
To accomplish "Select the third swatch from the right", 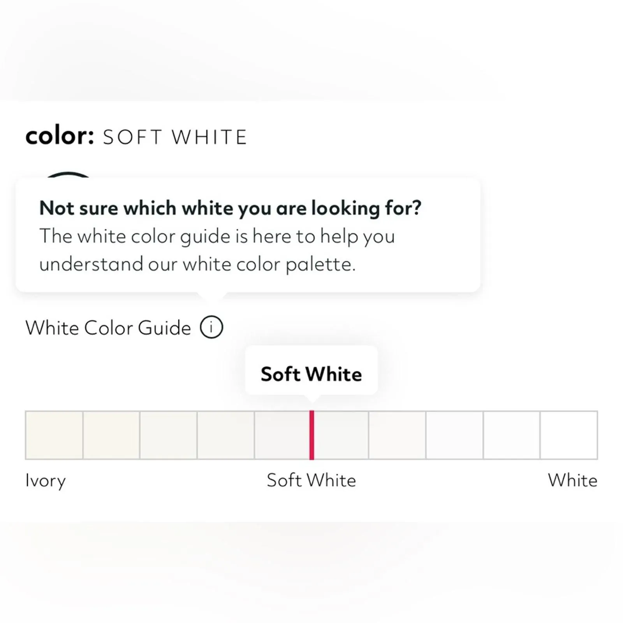I will coord(454,435).
